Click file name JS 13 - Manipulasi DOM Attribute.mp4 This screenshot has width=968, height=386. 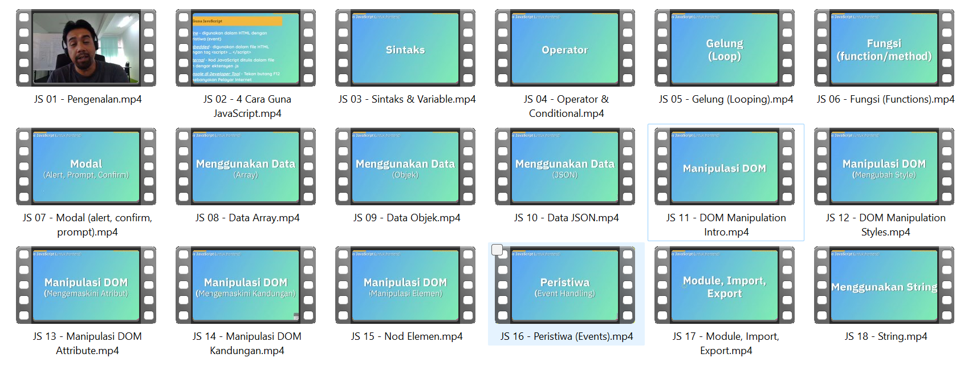pyautogui.click(x=88, y=343)
